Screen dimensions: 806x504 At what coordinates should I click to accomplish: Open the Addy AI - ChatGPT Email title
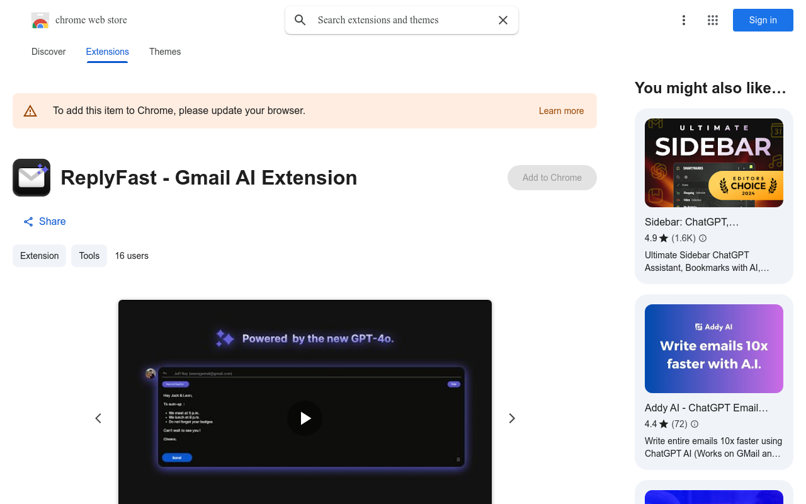[x=707, y=408]
